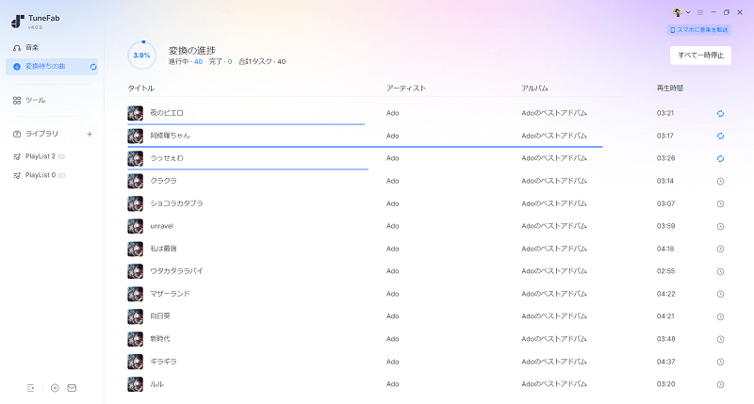This screenshot has height=404, width=754.
Task: Select song title マザーランド
Action: [x=171, y=294]
